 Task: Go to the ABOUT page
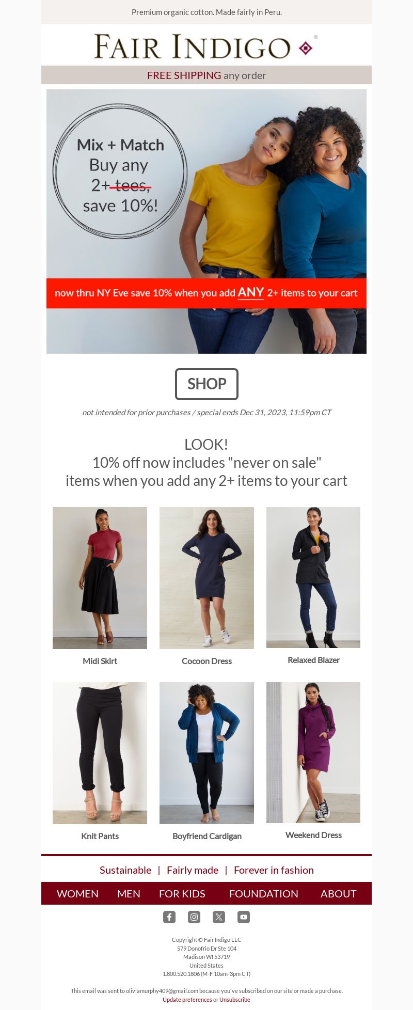(339, 894)
